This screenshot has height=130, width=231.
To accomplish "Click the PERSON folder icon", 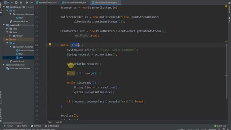I will tap(14, 36).
